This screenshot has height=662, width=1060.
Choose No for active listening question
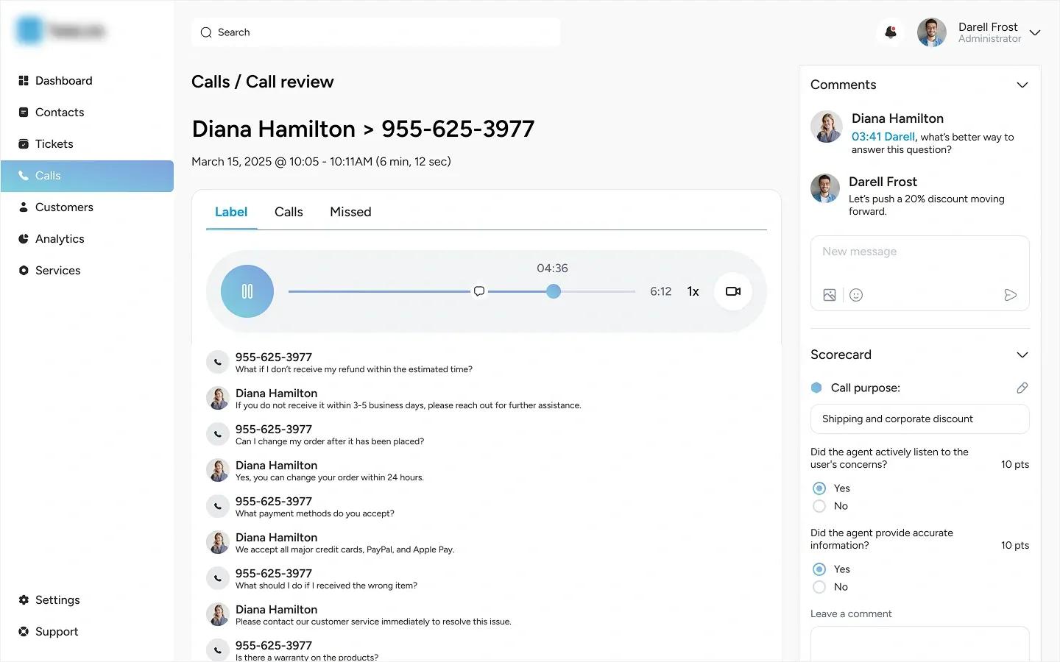tap(819, 505)
